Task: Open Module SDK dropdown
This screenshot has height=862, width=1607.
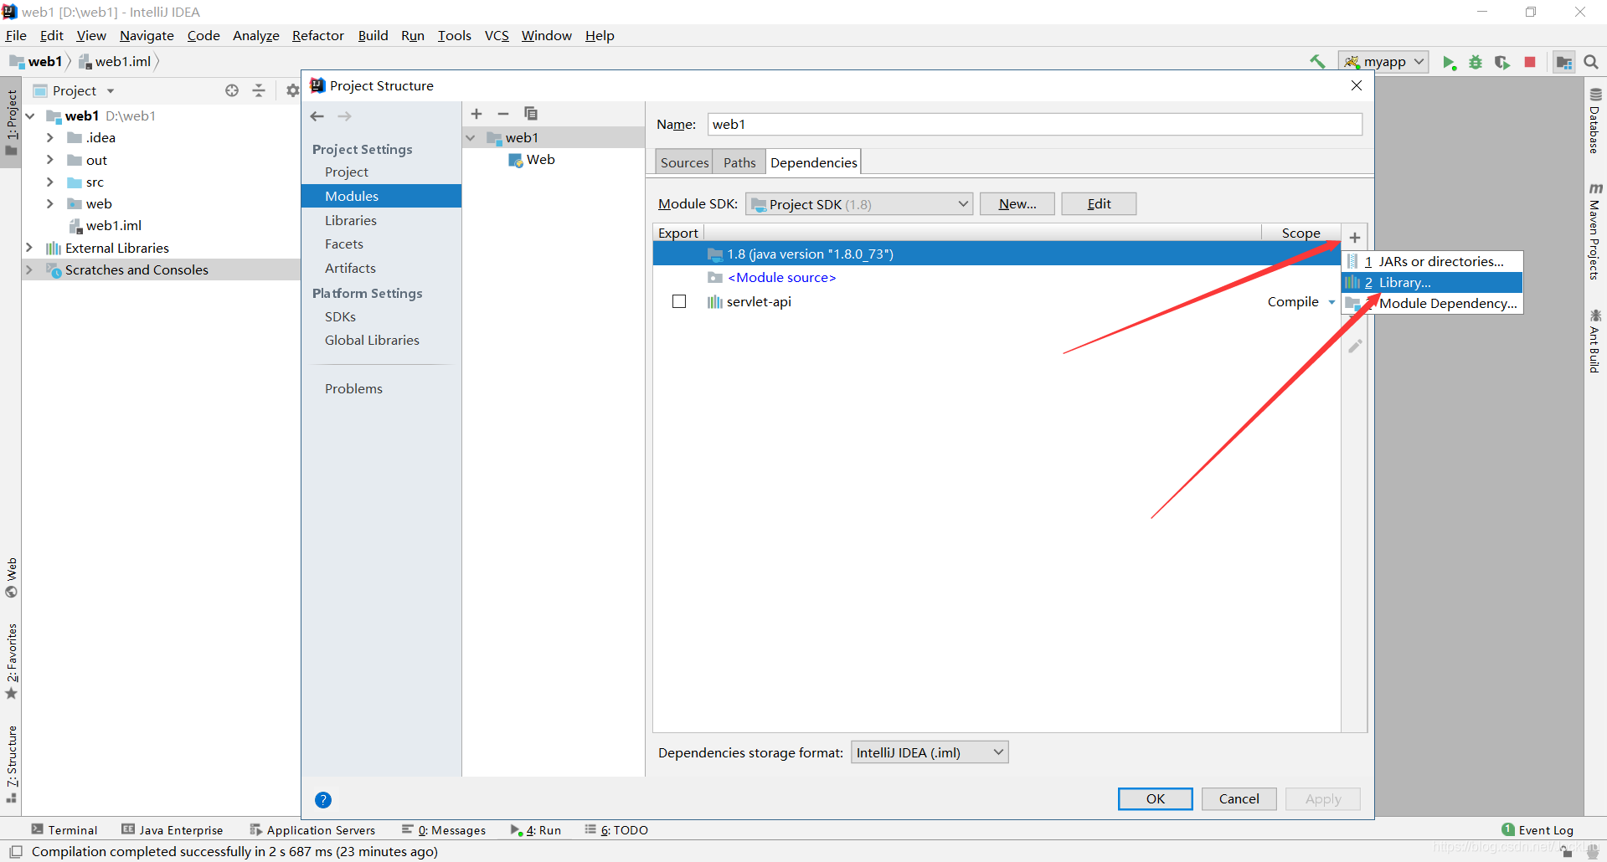Action: [859, 204]
